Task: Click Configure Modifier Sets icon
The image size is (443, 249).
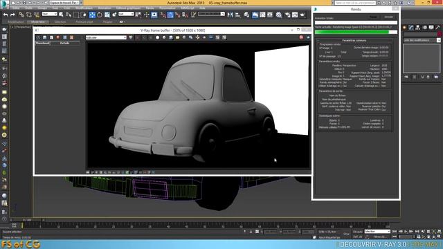Action: click(436, 77)
